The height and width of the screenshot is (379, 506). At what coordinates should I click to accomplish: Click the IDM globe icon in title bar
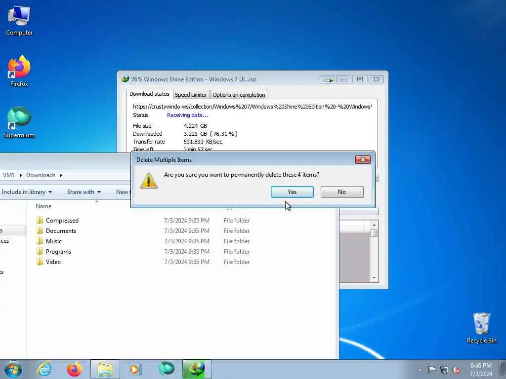click(x=126, y=79)
